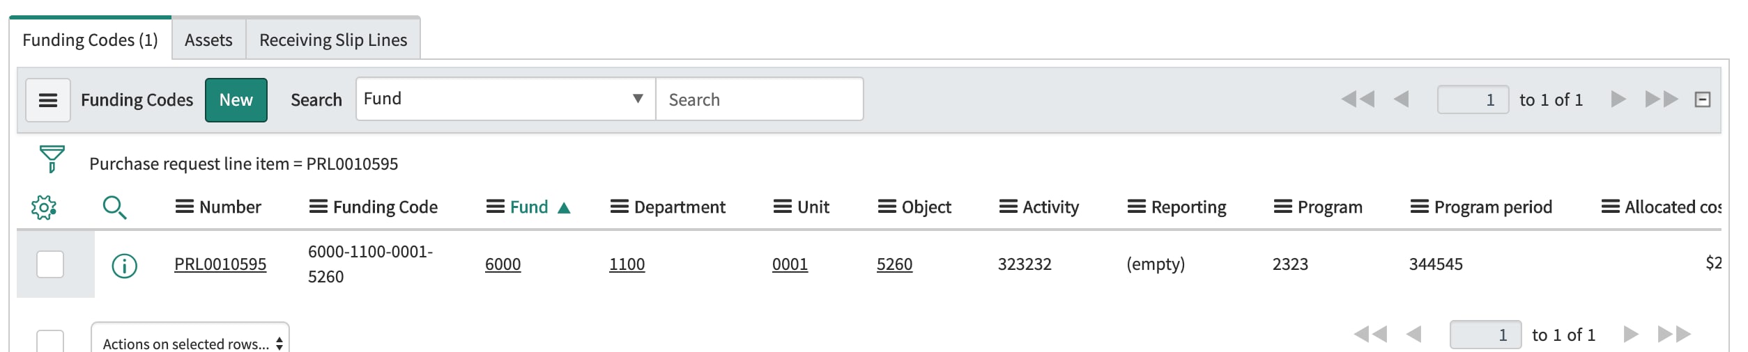Go to the last page in top pager
The height and width of the screenshot is (352, 1748).
[x=1662, y=99]
